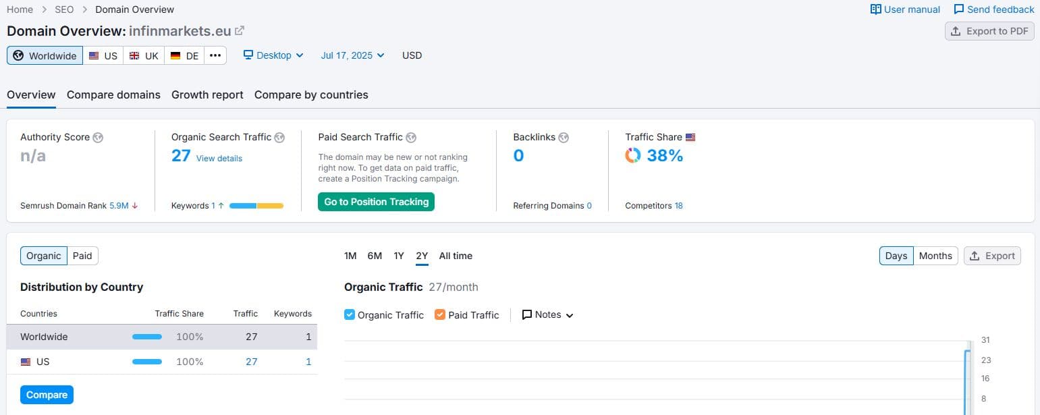Click the info globe icon next to Backlinks

coord(564,138)
